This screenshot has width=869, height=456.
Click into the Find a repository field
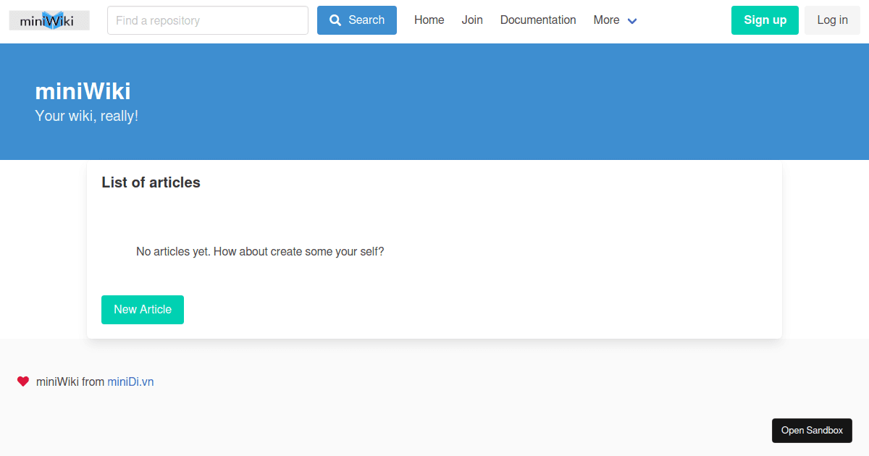[x=207, y=20]
